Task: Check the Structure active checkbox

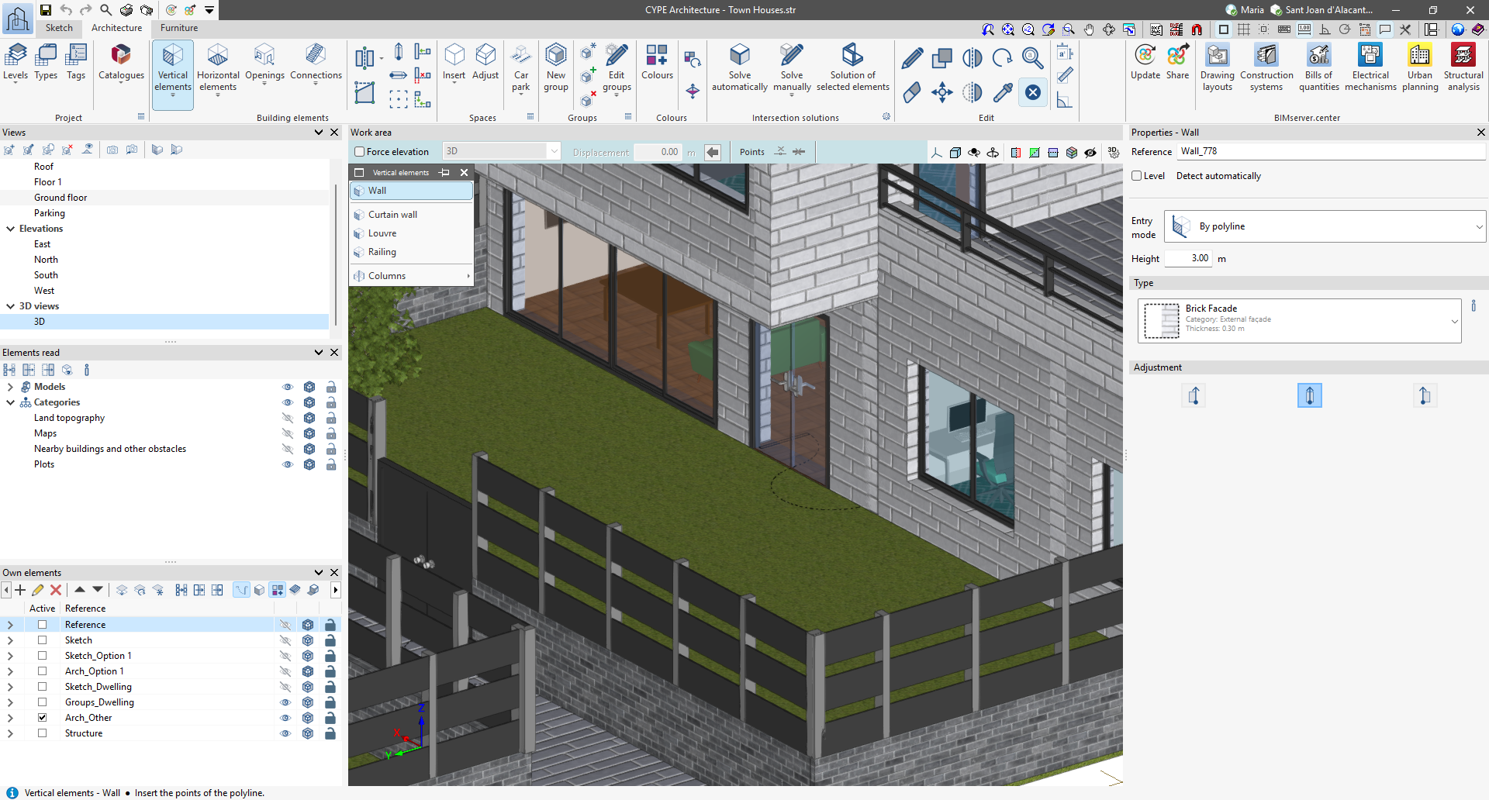Action: pyautogui.click(x=43, y=733)
